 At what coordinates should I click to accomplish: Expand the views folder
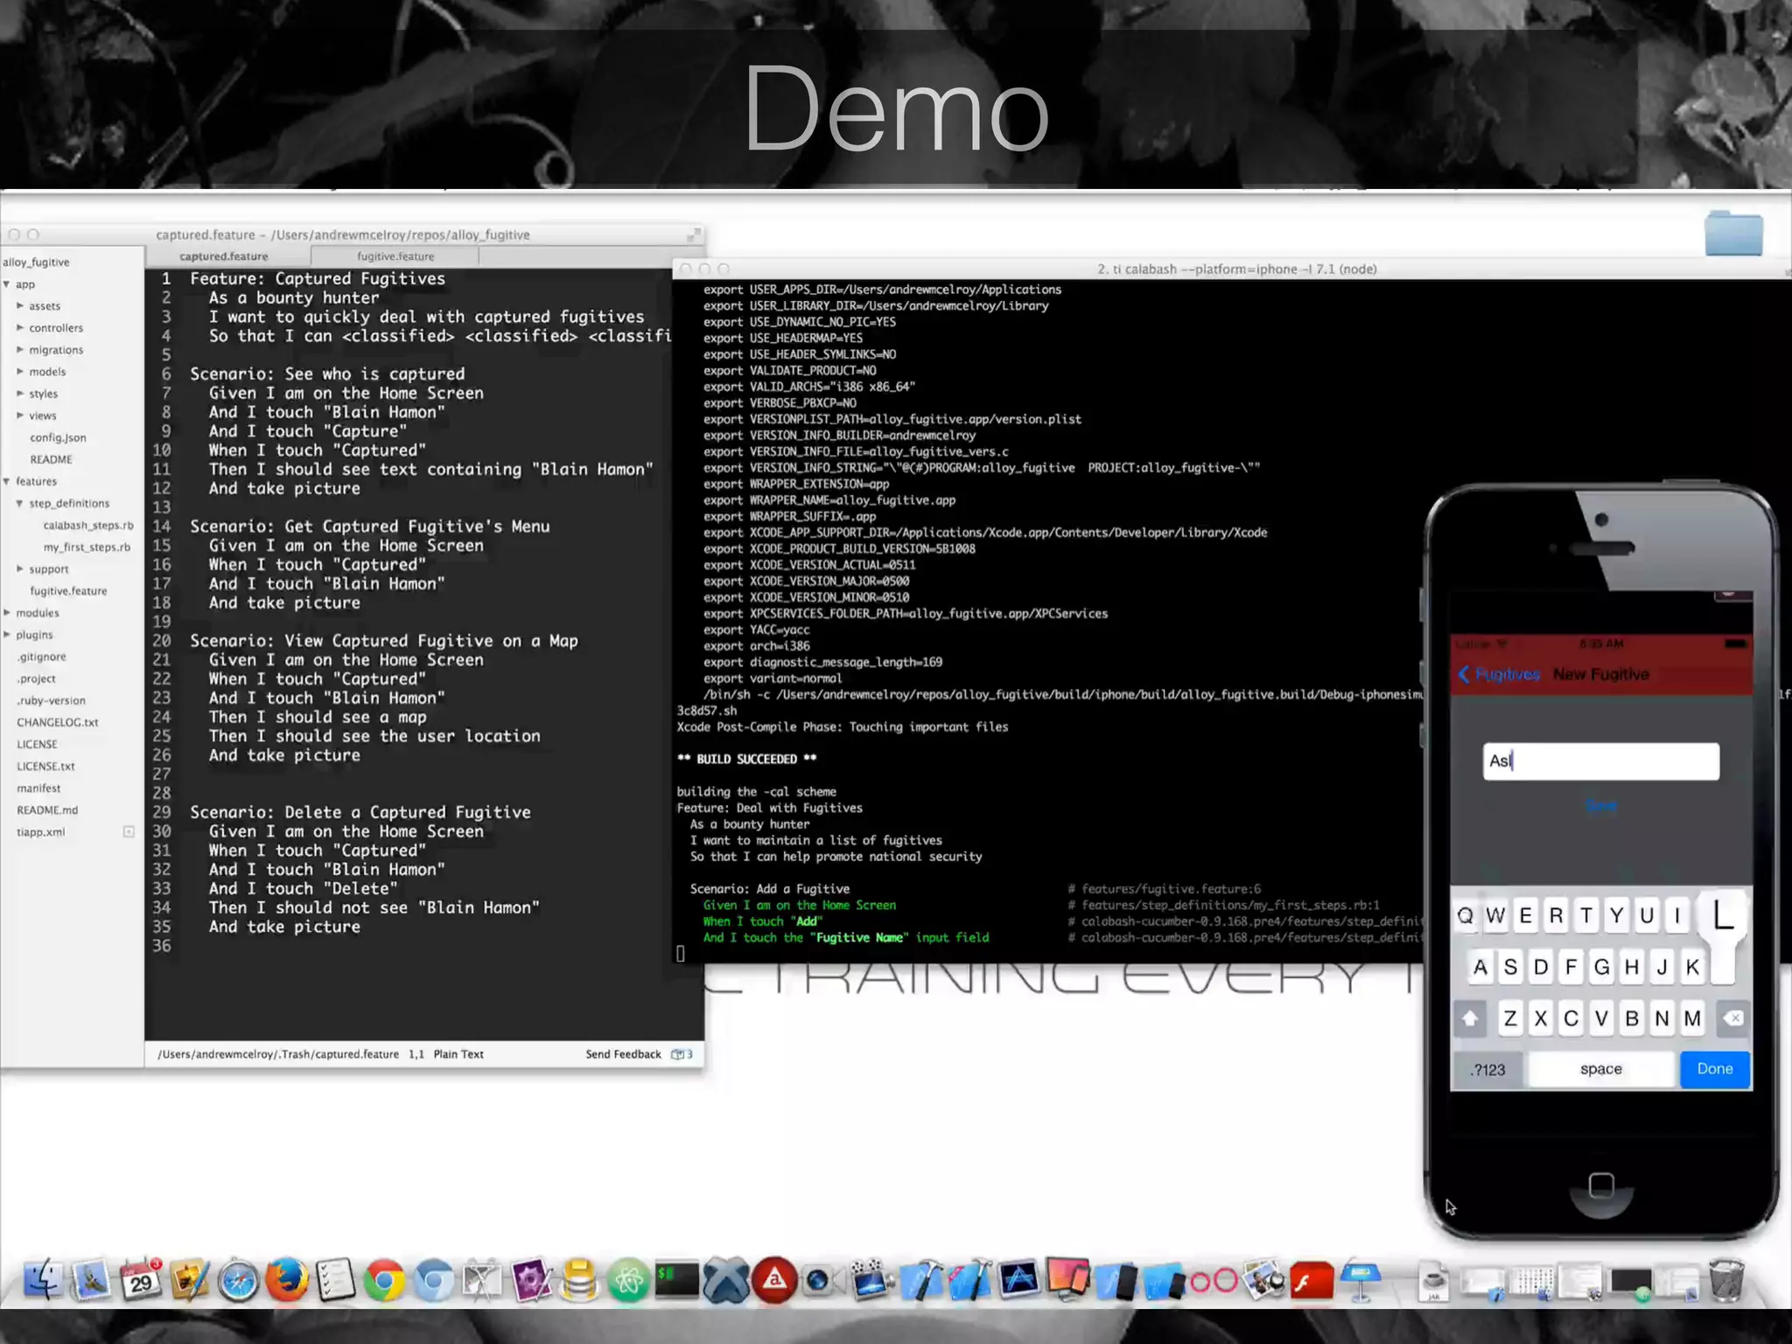click(x=20, y=416)
